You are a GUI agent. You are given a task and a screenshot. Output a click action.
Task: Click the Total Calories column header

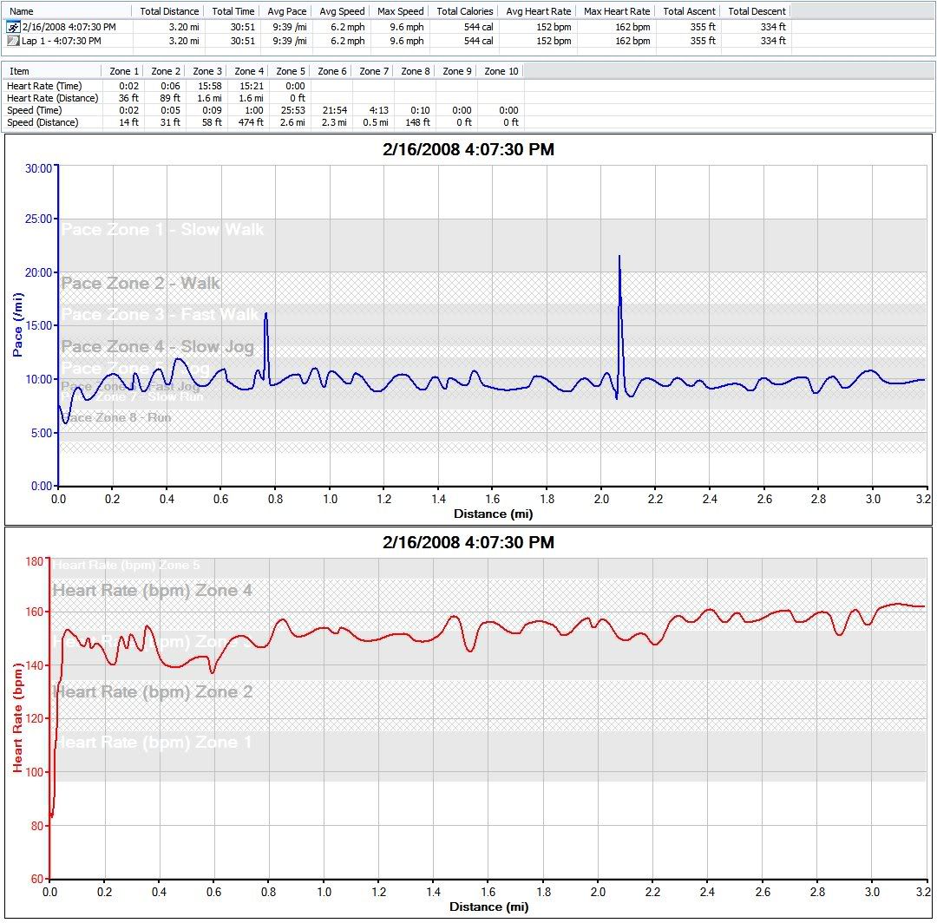pos(465,11)
